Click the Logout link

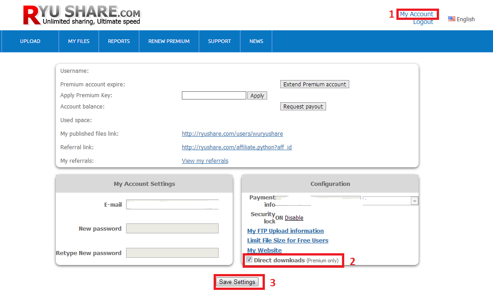point(423,22)
